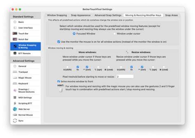The height and width of the screenshot is (138, 195).
Task: Uncheck fn checkbox under Resize windows
Action: click(131, 67)
